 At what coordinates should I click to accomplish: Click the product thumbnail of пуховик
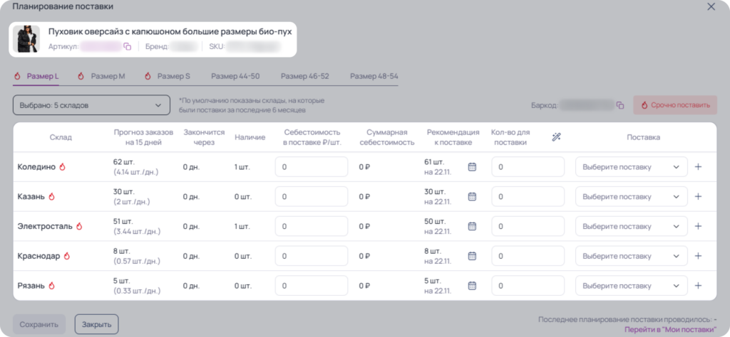point(26,38)
